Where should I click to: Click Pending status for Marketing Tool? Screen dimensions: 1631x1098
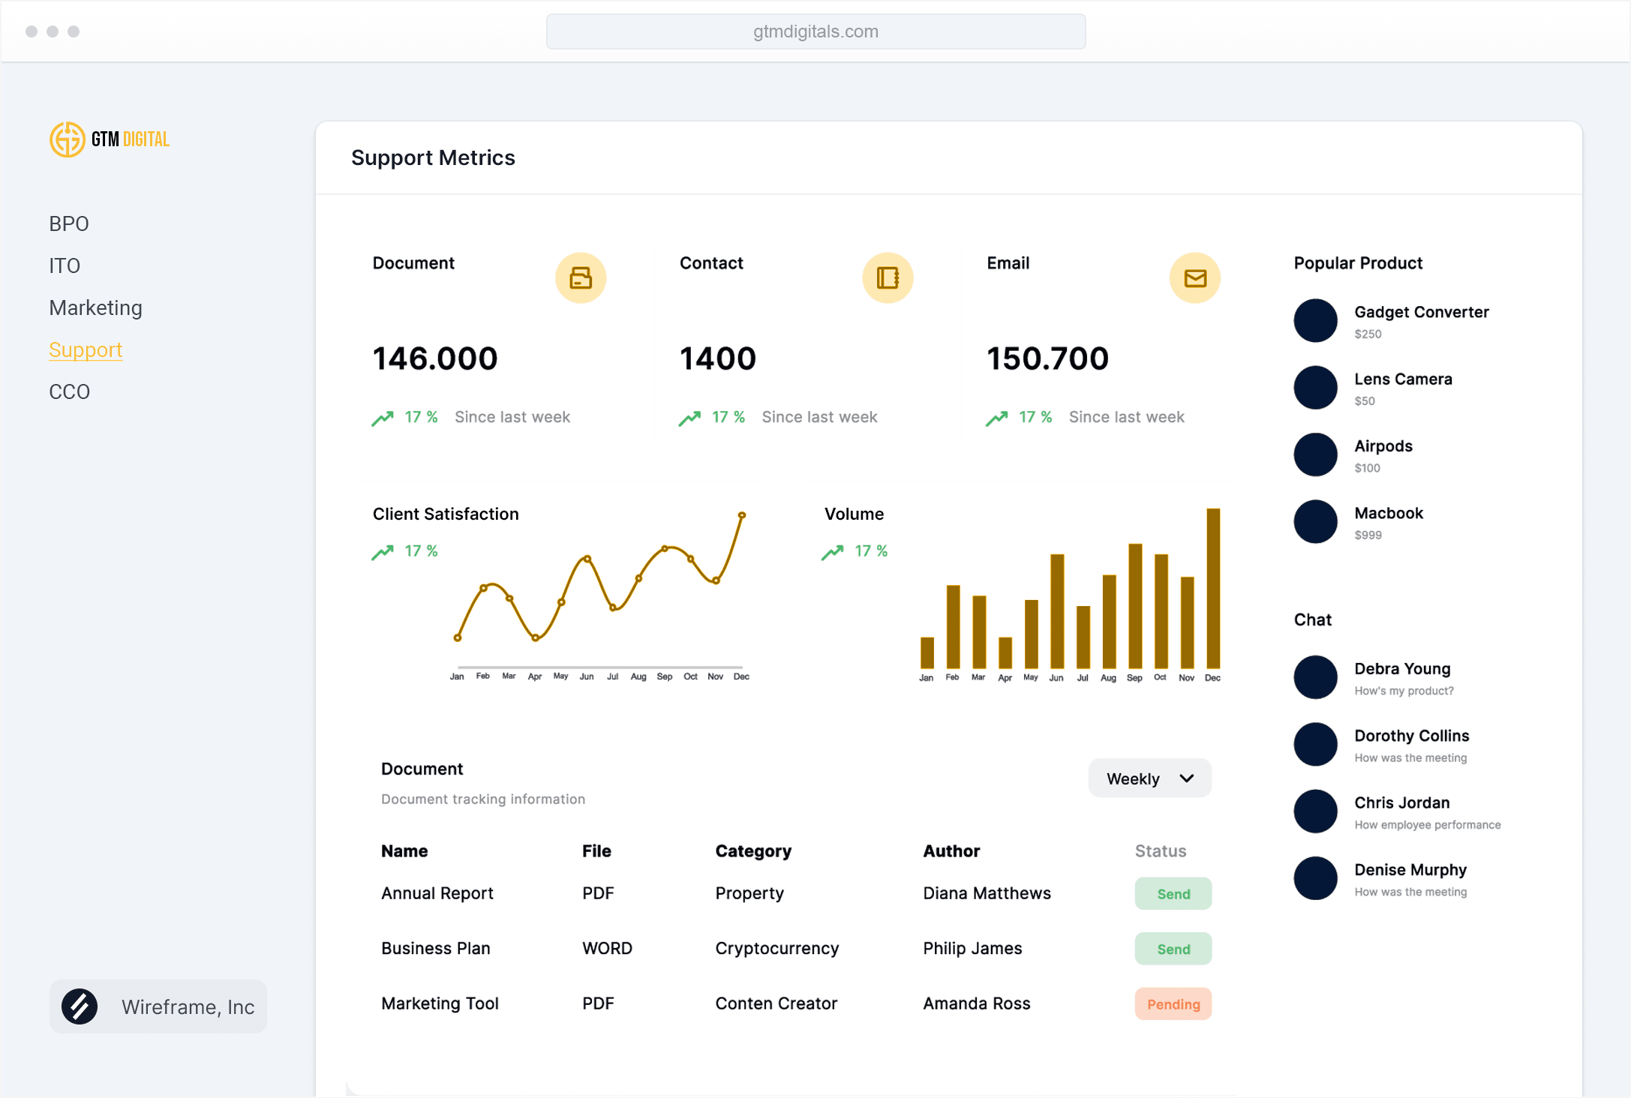pyautogui.click(x=1173, y=1004)
